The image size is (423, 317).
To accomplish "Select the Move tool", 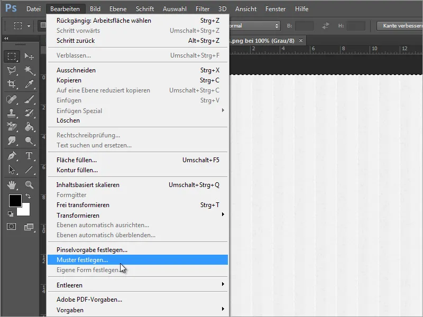I will tap(29, 57).
